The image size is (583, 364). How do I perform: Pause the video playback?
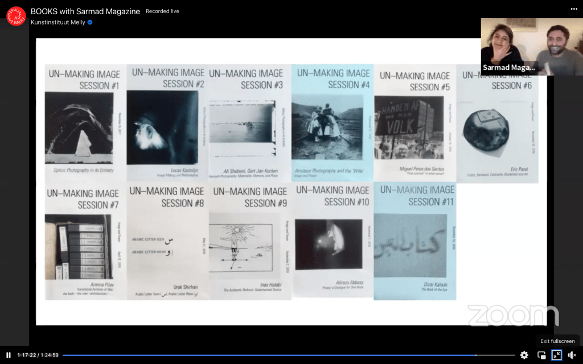click(x=9, y=355)
